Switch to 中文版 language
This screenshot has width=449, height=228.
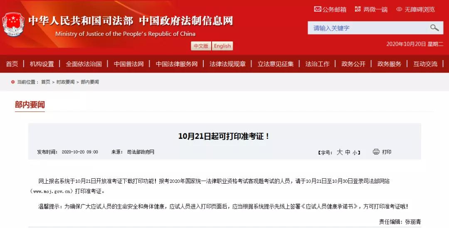(x=201, y=46)
